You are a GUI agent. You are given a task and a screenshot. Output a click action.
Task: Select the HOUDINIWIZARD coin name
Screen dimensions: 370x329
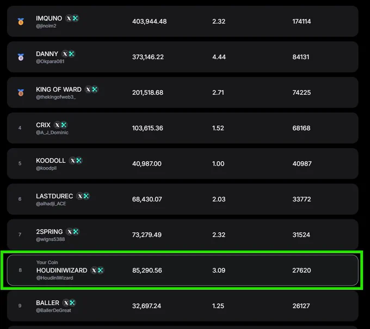(62, 270)
